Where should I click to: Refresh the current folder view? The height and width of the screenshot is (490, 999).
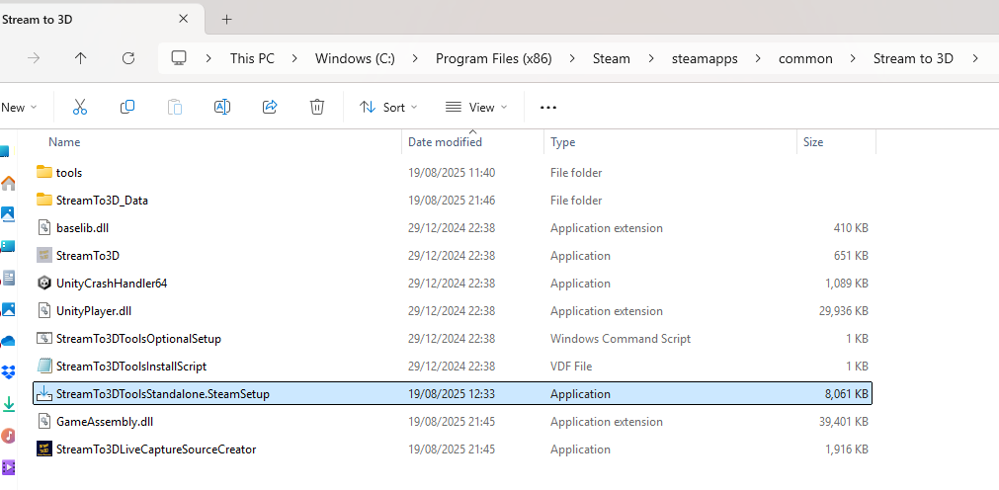(128, 58)
